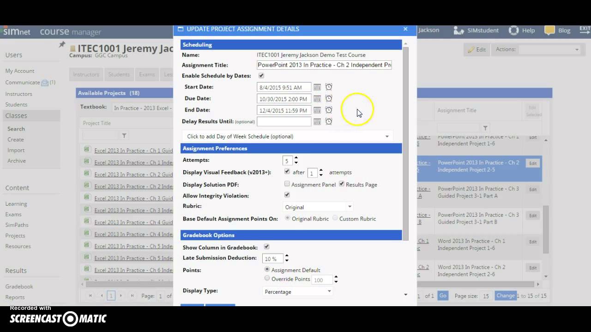The height and width of the screenshot is (332, 591).
Task: Open time picker for End Date
Action: [x=329, y=110]
